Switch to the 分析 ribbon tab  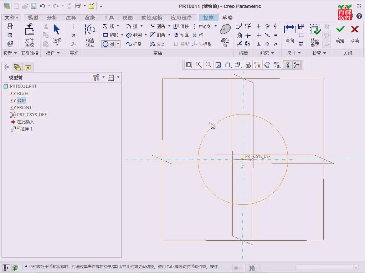coord(52,17)
